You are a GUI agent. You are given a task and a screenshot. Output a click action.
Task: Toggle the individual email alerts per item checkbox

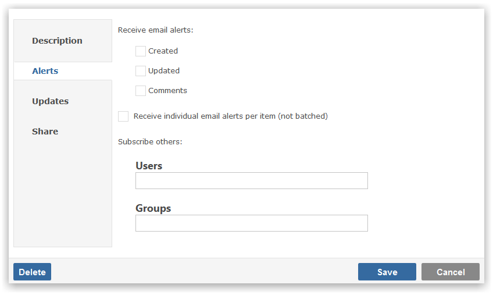point(123,116)
